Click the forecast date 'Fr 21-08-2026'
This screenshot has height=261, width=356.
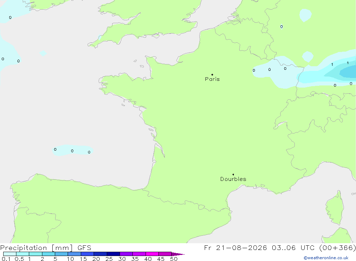[235, 247]
